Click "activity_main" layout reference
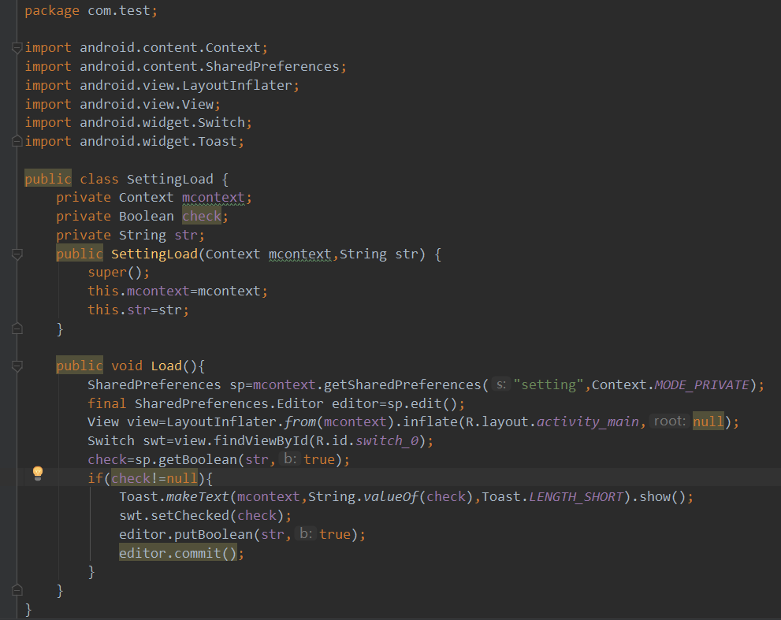781x620 pixels. [588, 421]
